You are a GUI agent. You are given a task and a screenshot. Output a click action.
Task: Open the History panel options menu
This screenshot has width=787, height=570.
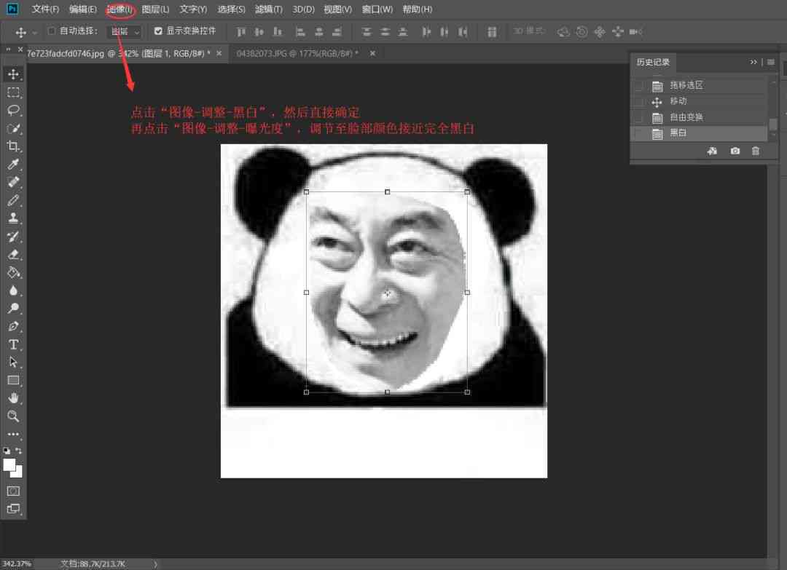click(771, 62)
